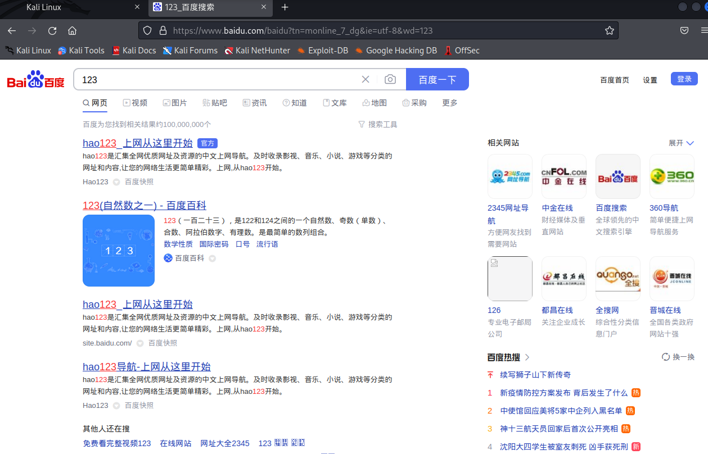
Task: Bookmark this page via the star icon
Action: [x=609, y=31]
